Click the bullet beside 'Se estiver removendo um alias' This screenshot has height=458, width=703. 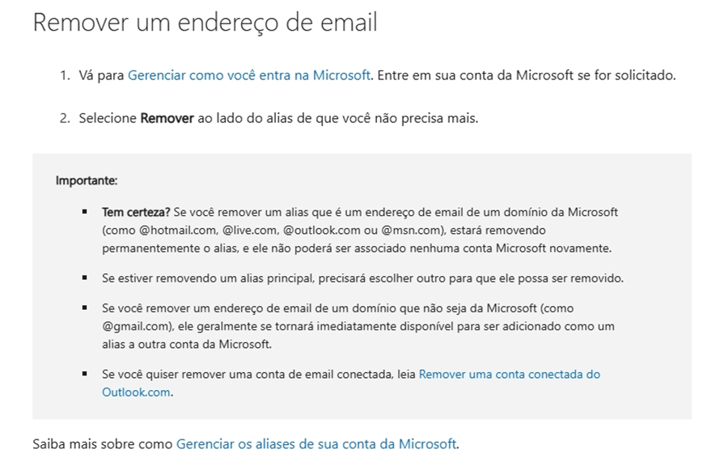85,278
